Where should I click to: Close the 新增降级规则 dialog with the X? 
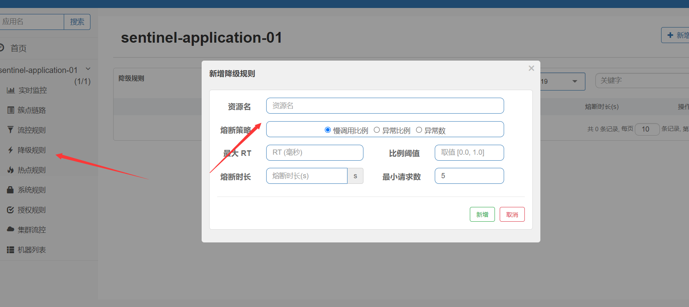531,68
